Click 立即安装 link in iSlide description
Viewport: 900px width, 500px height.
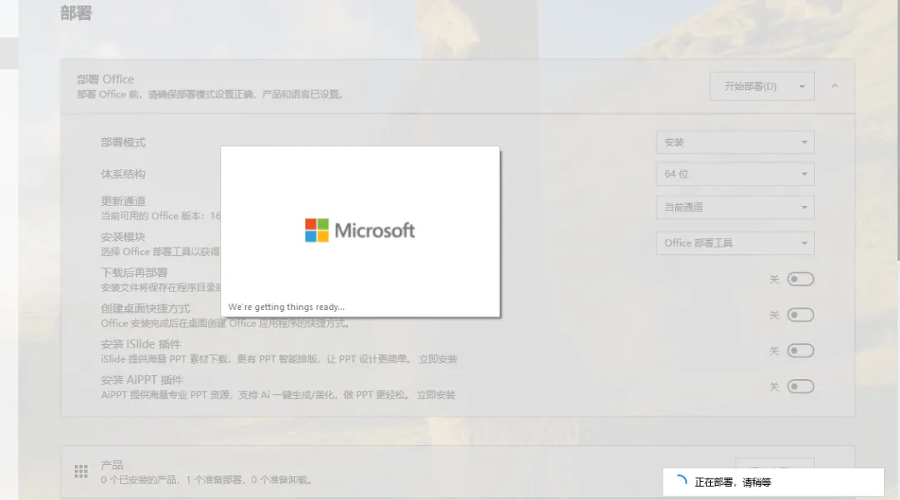coord(438,359)
